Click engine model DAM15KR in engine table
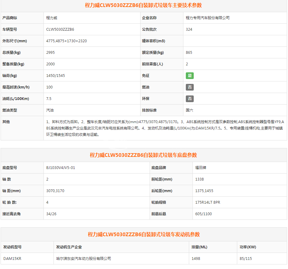This screenshot has width=288, height=269. pyautogui.click(x=12, y=259)
